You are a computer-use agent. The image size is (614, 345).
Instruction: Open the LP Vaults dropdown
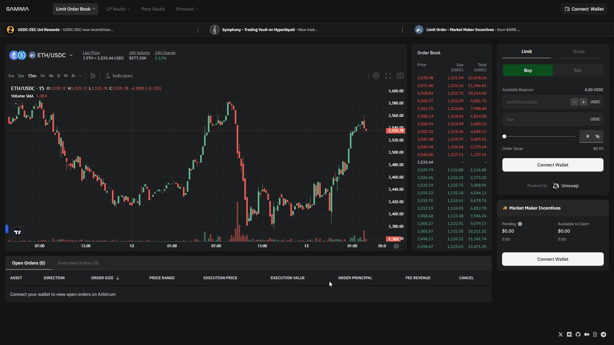(x=118, y=9)
